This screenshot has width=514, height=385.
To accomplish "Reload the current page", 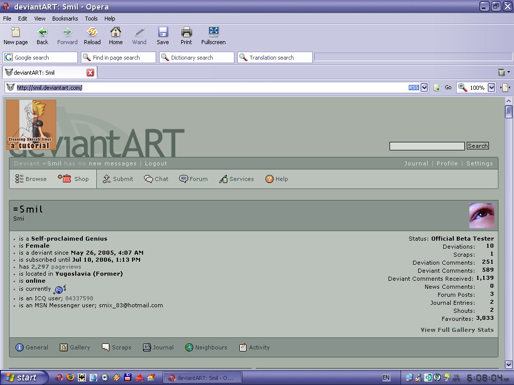I will (x=92, y=36).
